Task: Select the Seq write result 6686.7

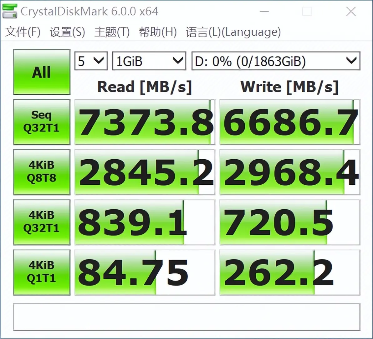Action: 290,122
